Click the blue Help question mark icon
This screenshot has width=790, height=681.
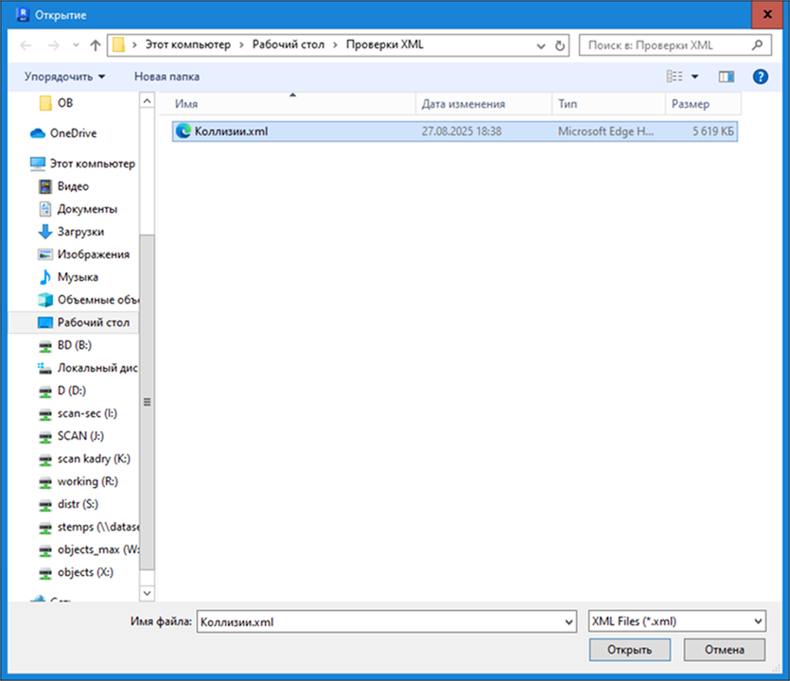759,77
